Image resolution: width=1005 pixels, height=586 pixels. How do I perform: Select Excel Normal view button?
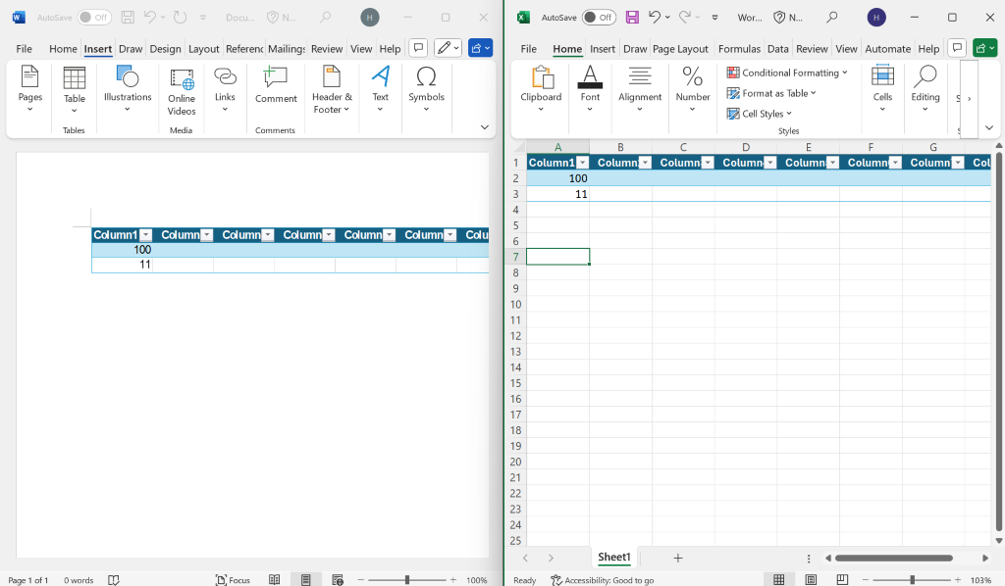coord(778,579)
